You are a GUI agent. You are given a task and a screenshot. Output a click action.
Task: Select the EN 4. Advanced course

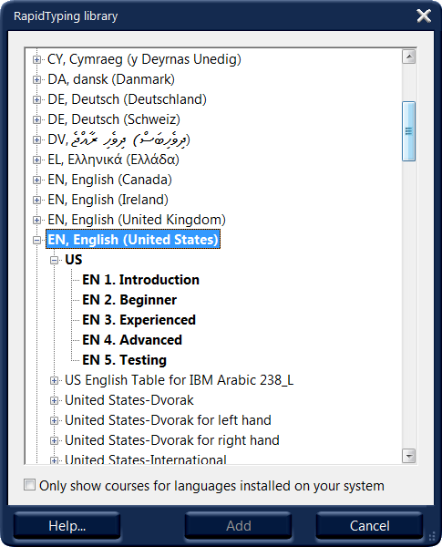pyautogui.click(x=132, y=340)
